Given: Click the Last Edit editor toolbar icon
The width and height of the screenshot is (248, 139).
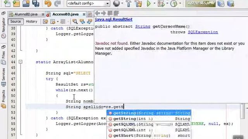Looking at the screenshot, I should point(46,22).
